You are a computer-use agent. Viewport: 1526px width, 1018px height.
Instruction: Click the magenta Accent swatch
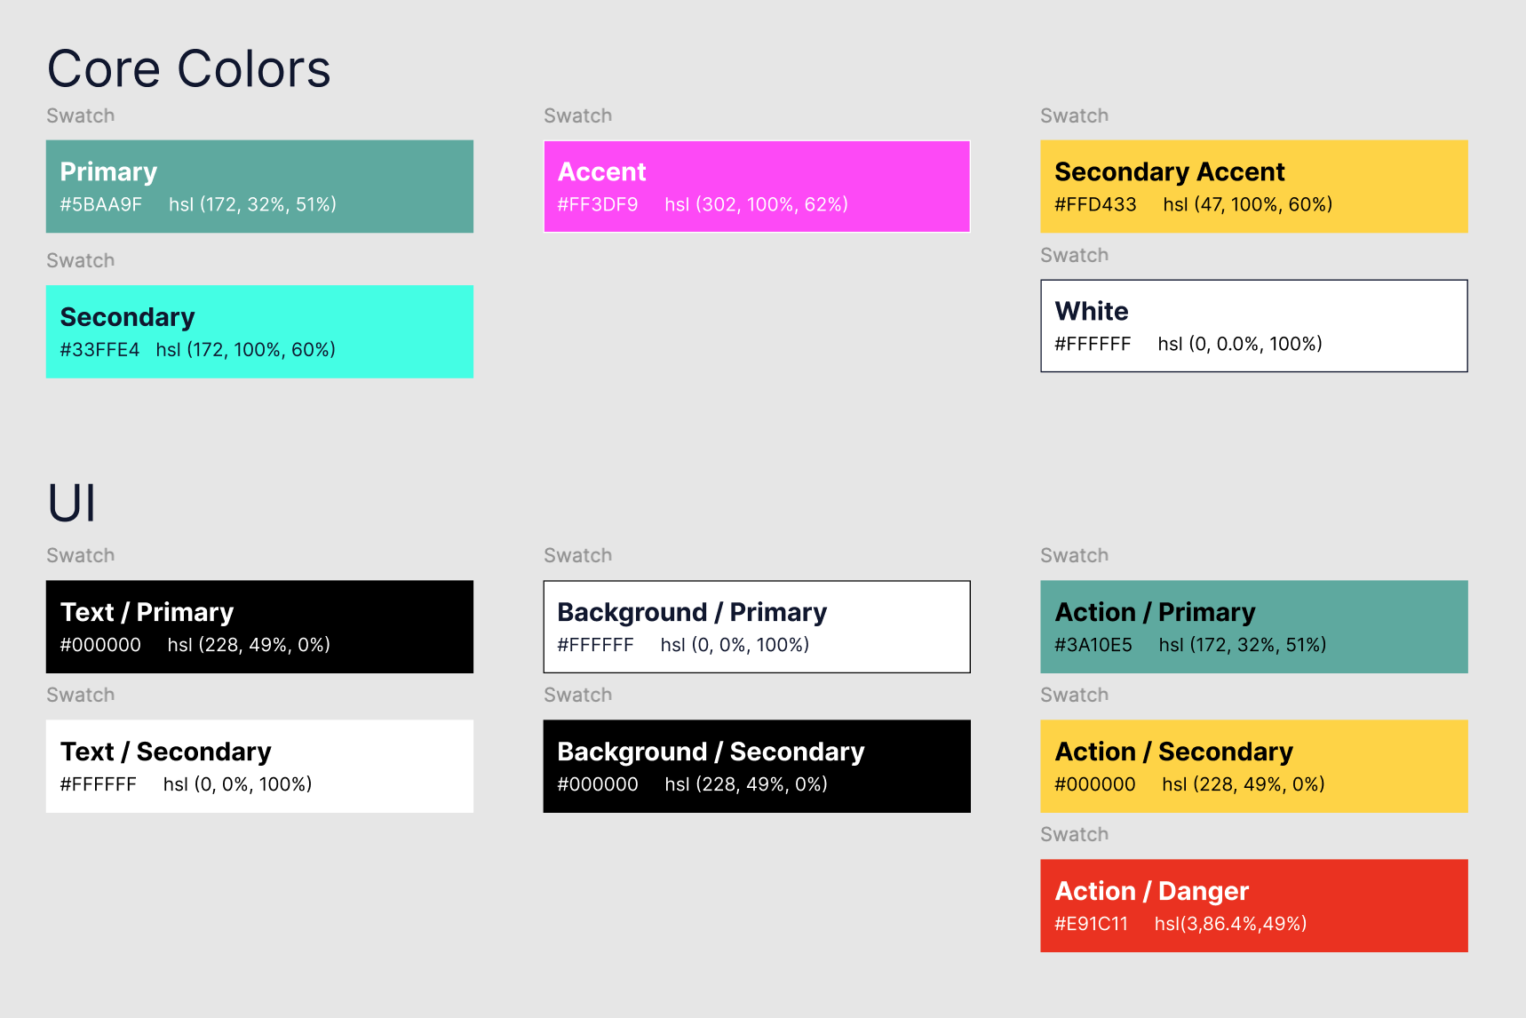(x=756, y=186)
